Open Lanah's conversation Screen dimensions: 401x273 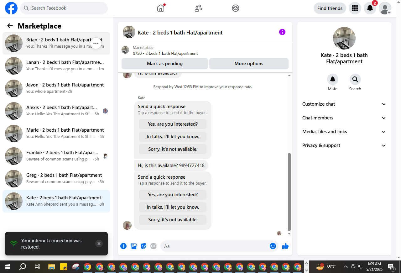click(x=56, y=66)
